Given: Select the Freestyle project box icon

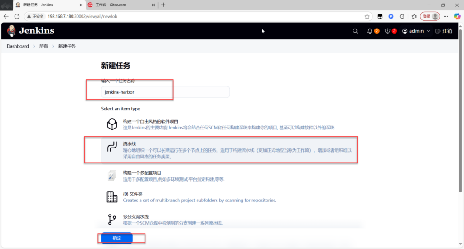Looking at the screenshot, I should (111, 124).
